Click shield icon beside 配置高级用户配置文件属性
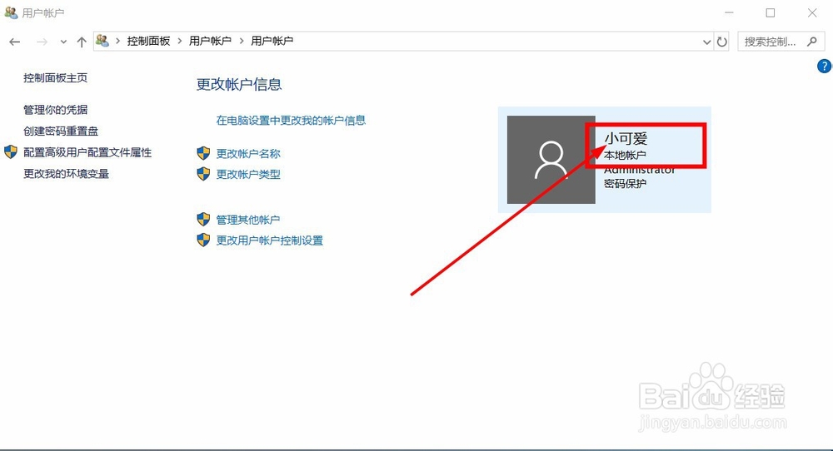The width and height of the screenshot is (833, 451). [11, 152]
